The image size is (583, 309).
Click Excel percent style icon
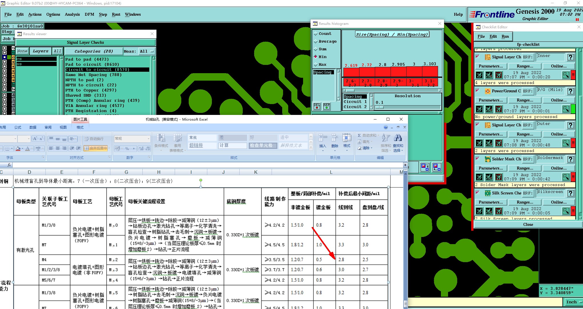pos(127,148)
